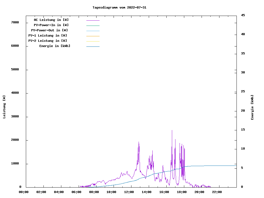This screenshot has height=198, width=264.
Task: Click the 45 label on the energy axis
Action: click(x=243, y=15)
